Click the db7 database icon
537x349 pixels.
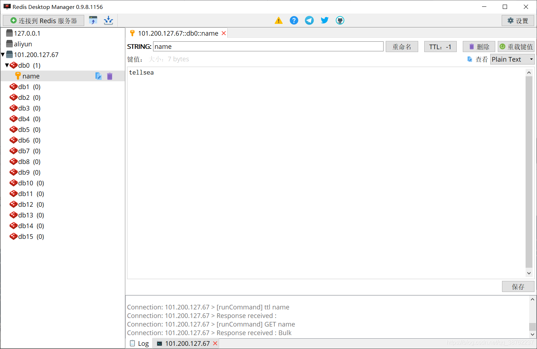[14, 151]
